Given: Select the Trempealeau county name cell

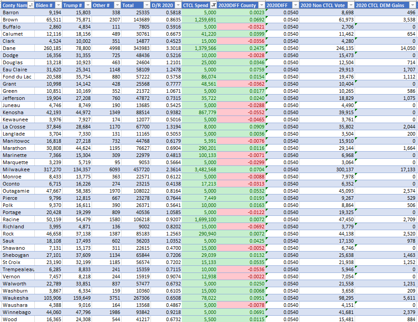Looking at the screenshot, I should [x=17, y=269].
